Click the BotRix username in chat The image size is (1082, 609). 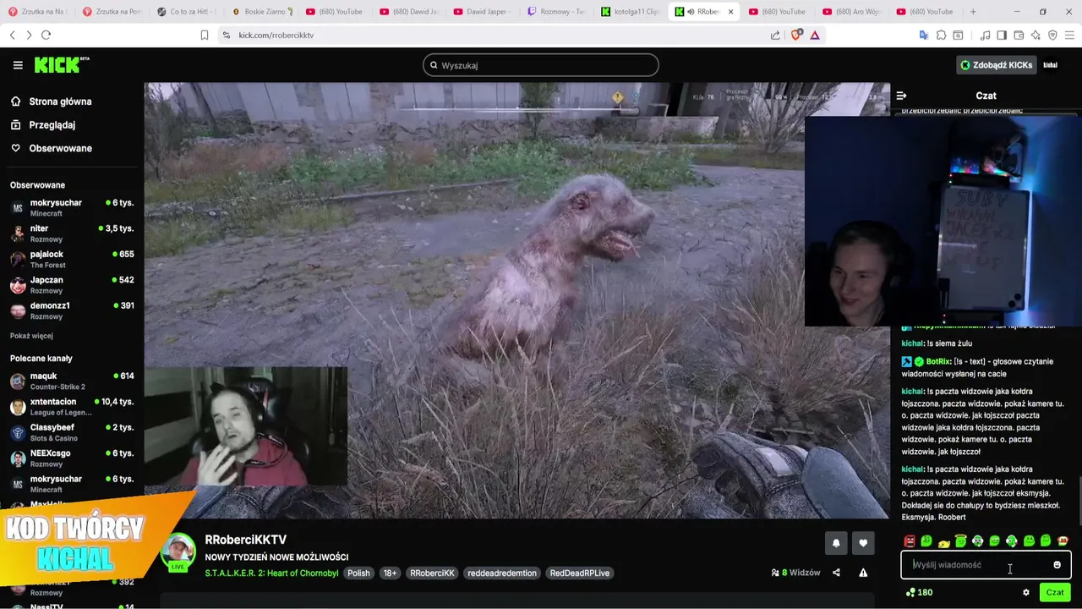pyautogui.click(x=938, y=361)
